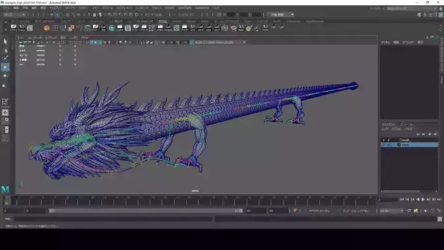Enable snap to grid on status line

(110, 14)
